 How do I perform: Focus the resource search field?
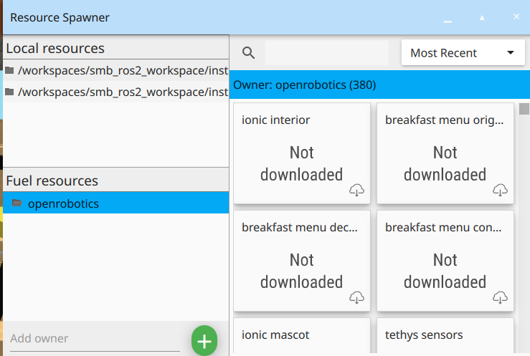[327, 52]
